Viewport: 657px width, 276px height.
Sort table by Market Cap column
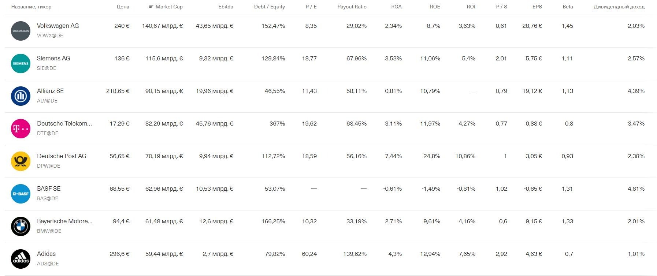(169, 7)
